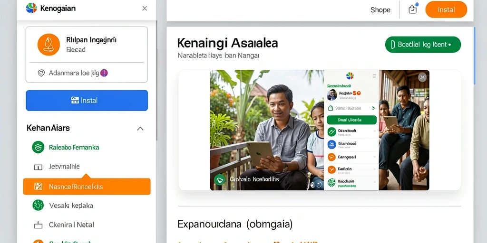
Task: Click the green button in preview panel
Action: (x=351, y=120)
